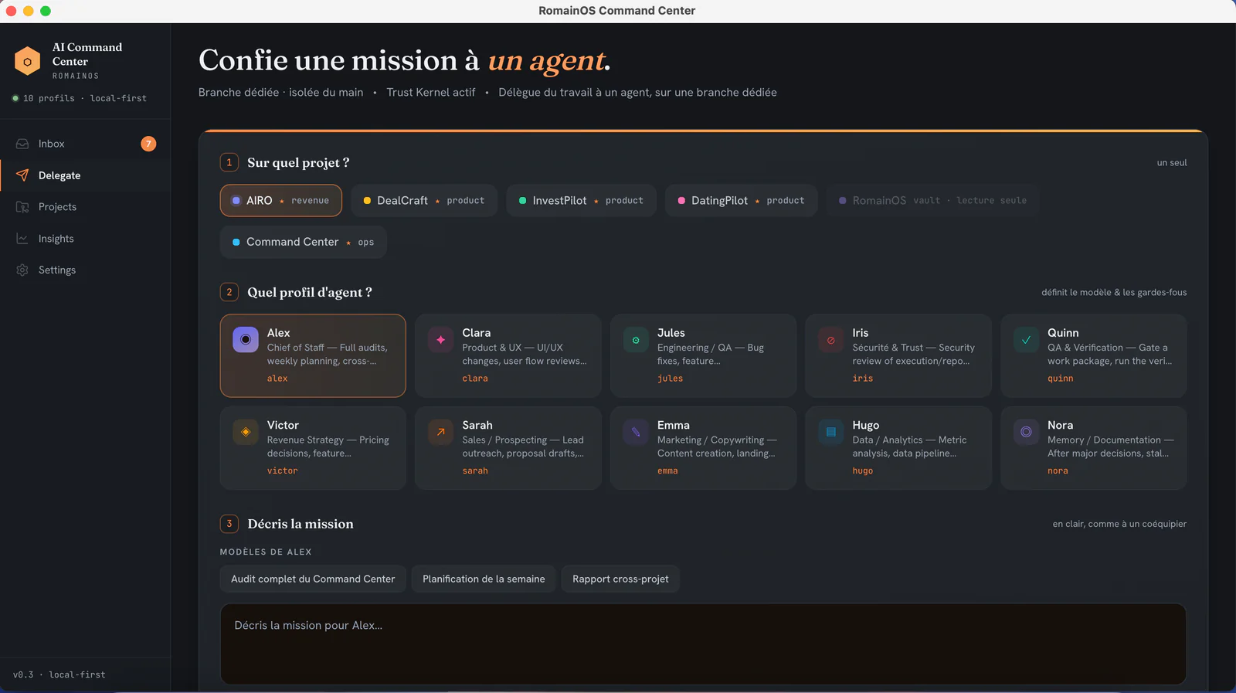Click the Inbox envelope icon in sidebar
The height and width of the screenshot is (693, 1236).
22,144
